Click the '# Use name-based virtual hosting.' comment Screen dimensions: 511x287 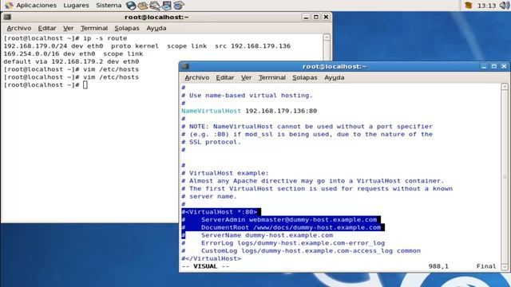click(x=247, y=96)
